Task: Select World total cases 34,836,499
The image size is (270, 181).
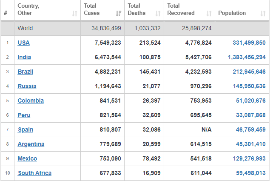Action: [x=106, y=28]
